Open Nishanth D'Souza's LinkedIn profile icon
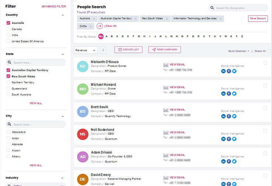 click(x=223, y=71)
